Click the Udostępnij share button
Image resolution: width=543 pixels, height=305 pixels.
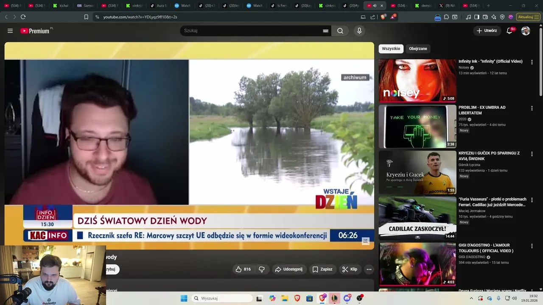[289, 269]
